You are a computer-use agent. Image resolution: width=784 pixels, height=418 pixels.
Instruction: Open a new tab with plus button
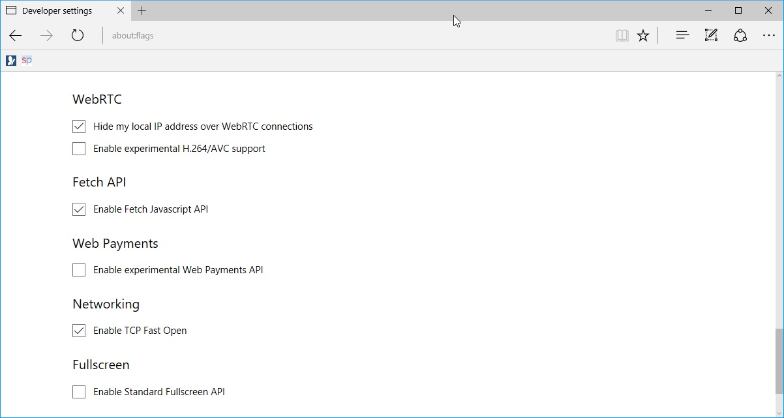(x=142, y=10)
